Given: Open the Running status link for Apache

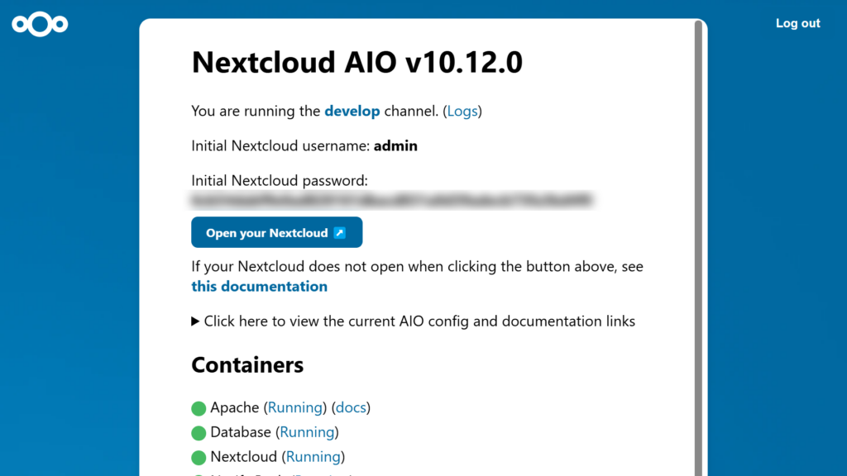Looking at the screenshot, I should click(295, 407).
